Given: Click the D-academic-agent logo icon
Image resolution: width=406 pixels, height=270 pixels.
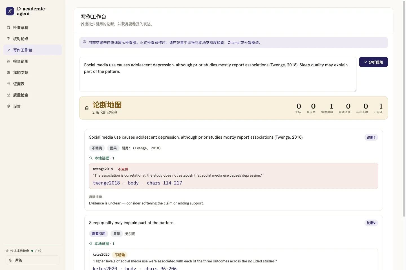Looking at the screenshot, I should [x=10, y=11].
